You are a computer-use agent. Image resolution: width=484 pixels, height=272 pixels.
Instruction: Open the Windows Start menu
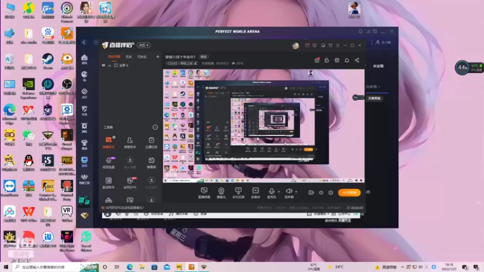[x=5, y=267]
